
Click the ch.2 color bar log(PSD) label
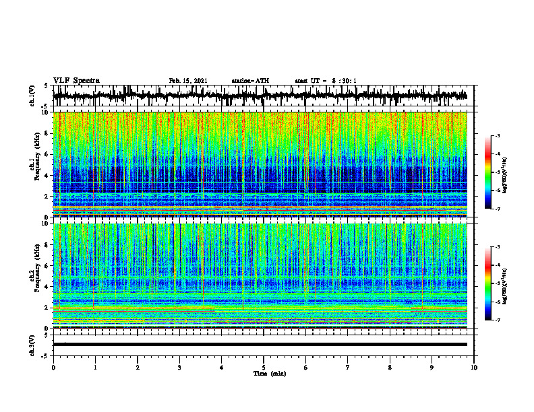pos(505,285)
